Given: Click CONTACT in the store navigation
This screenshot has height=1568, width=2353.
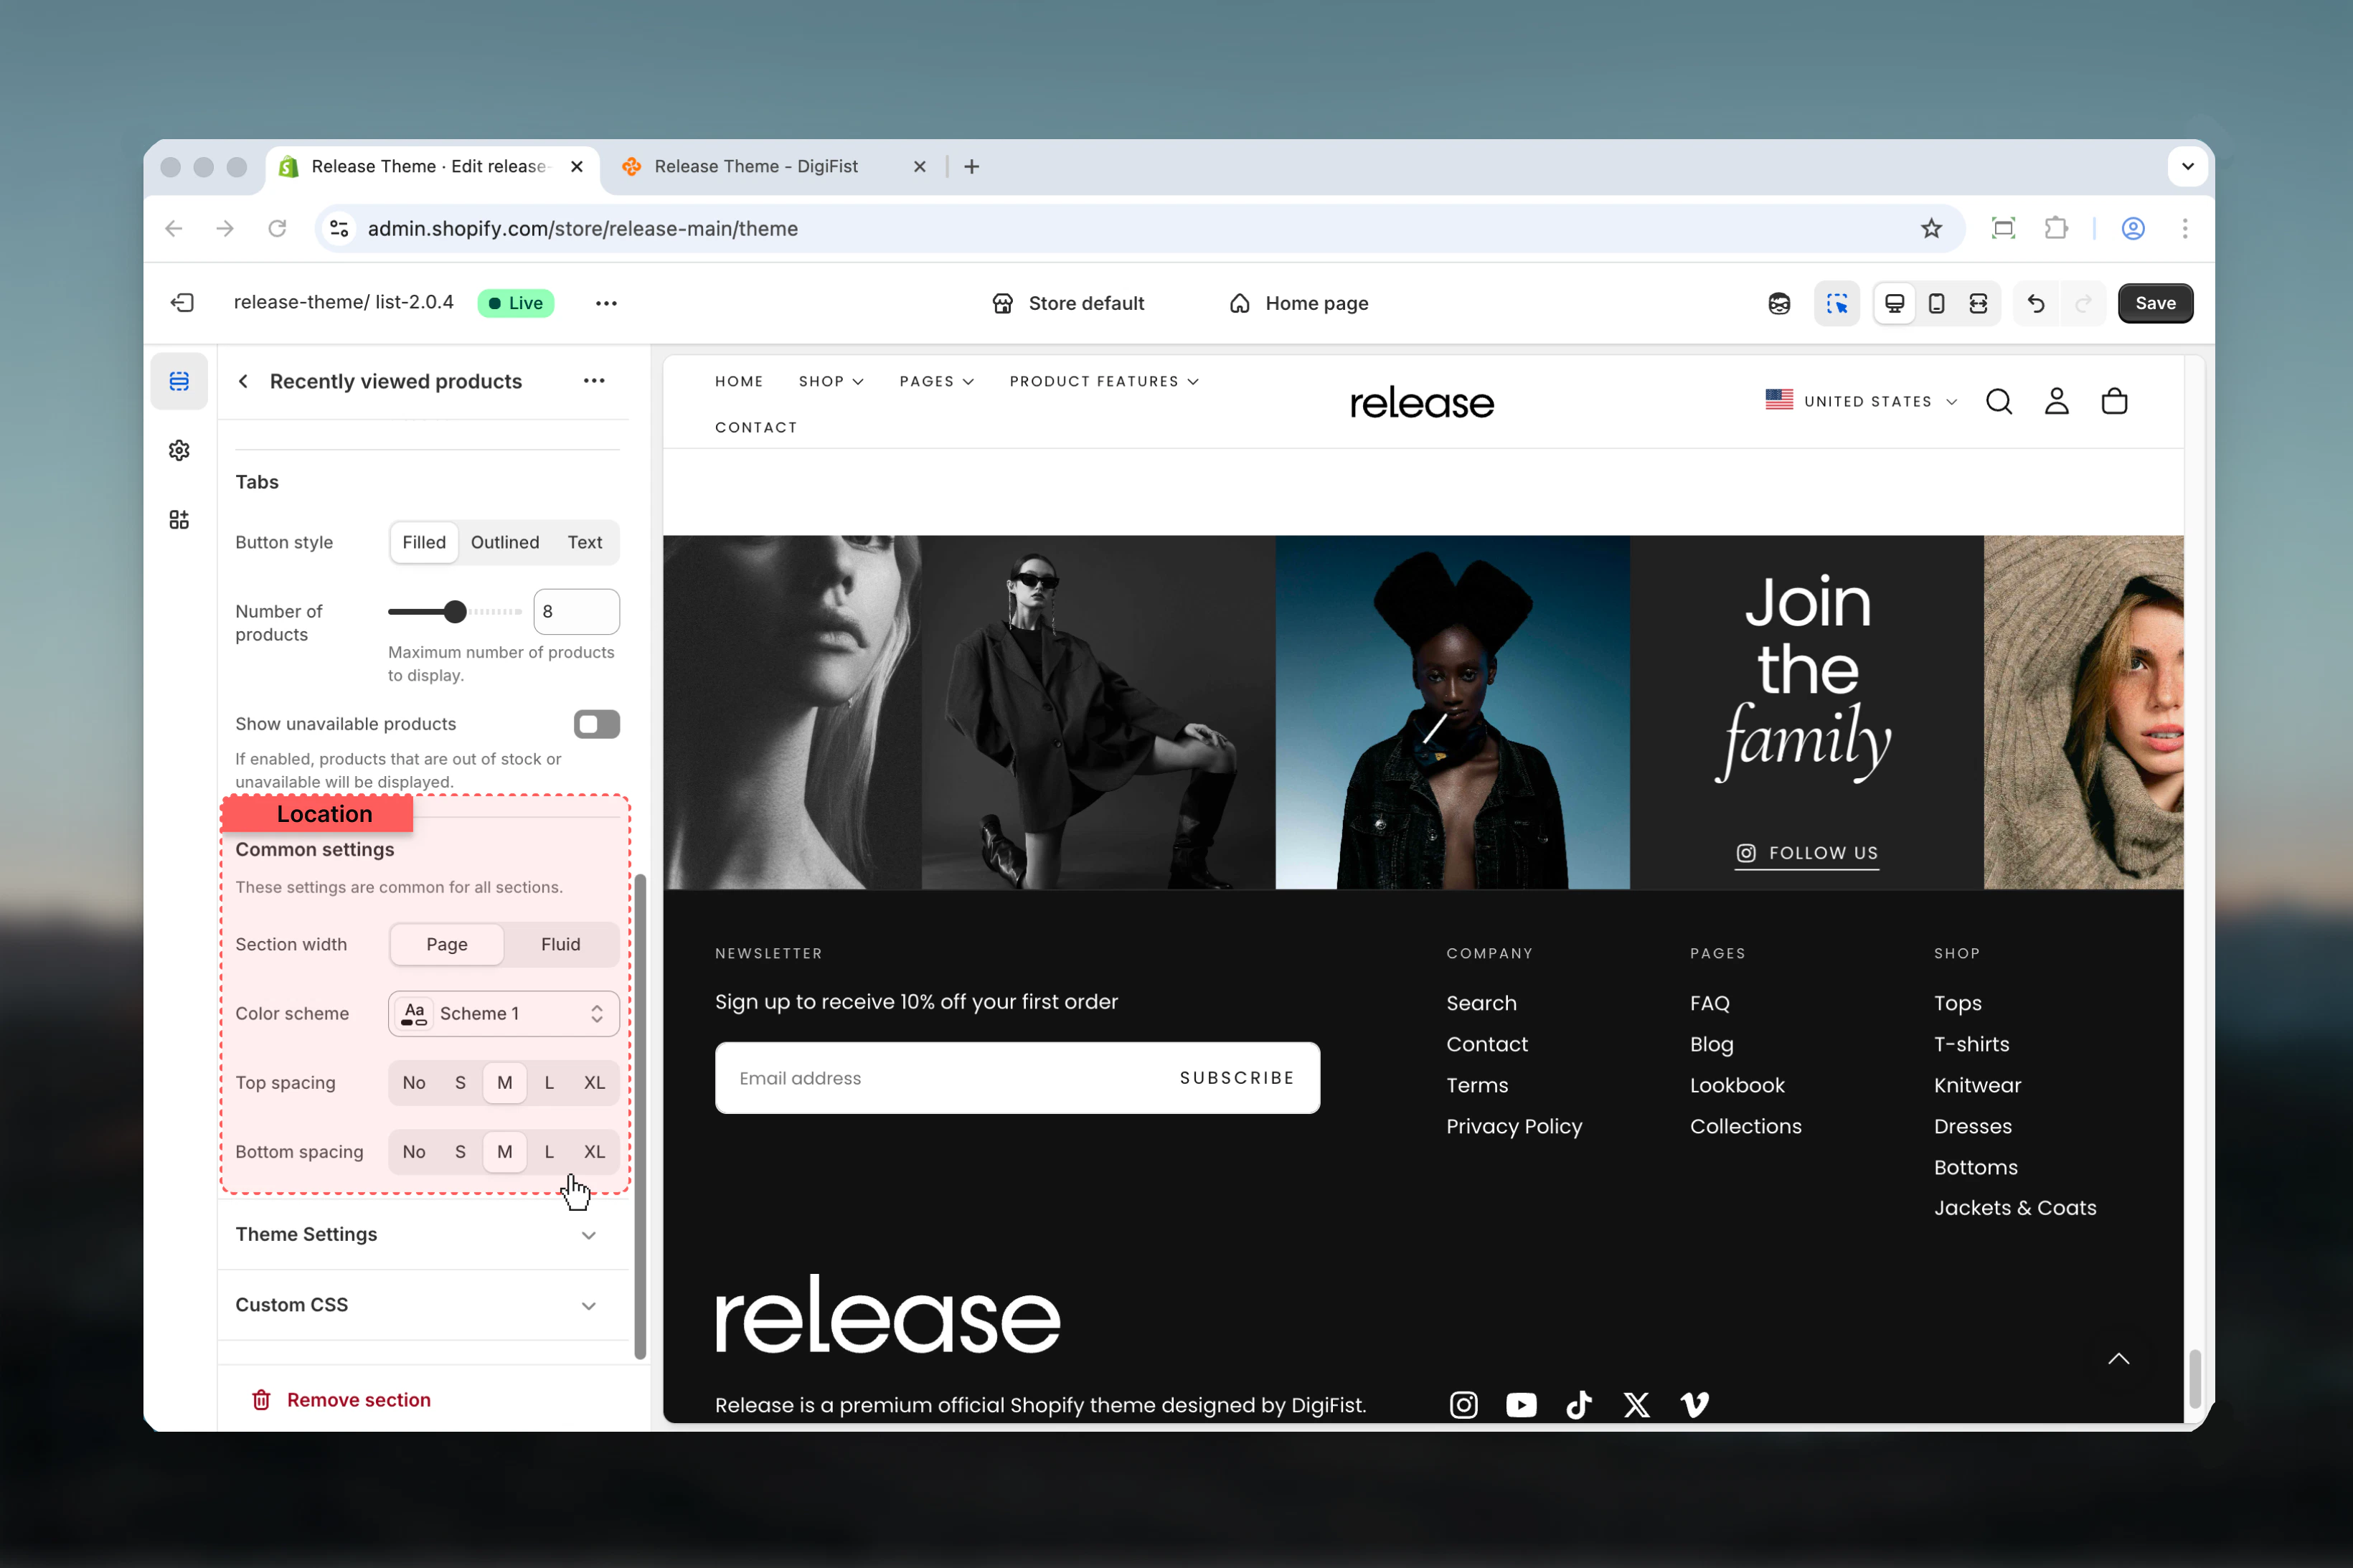Looking at the screenshot, I should tap(756, 427).
